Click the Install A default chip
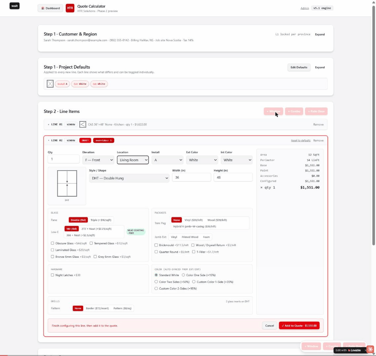The height and width of the screenshot is (356, 376). click(x=62, y=84)
